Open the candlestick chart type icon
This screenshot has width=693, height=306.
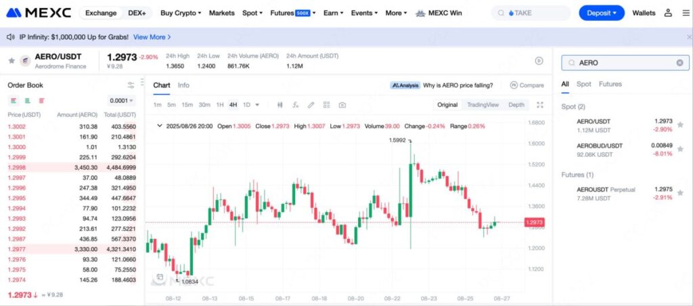[280, 105]
